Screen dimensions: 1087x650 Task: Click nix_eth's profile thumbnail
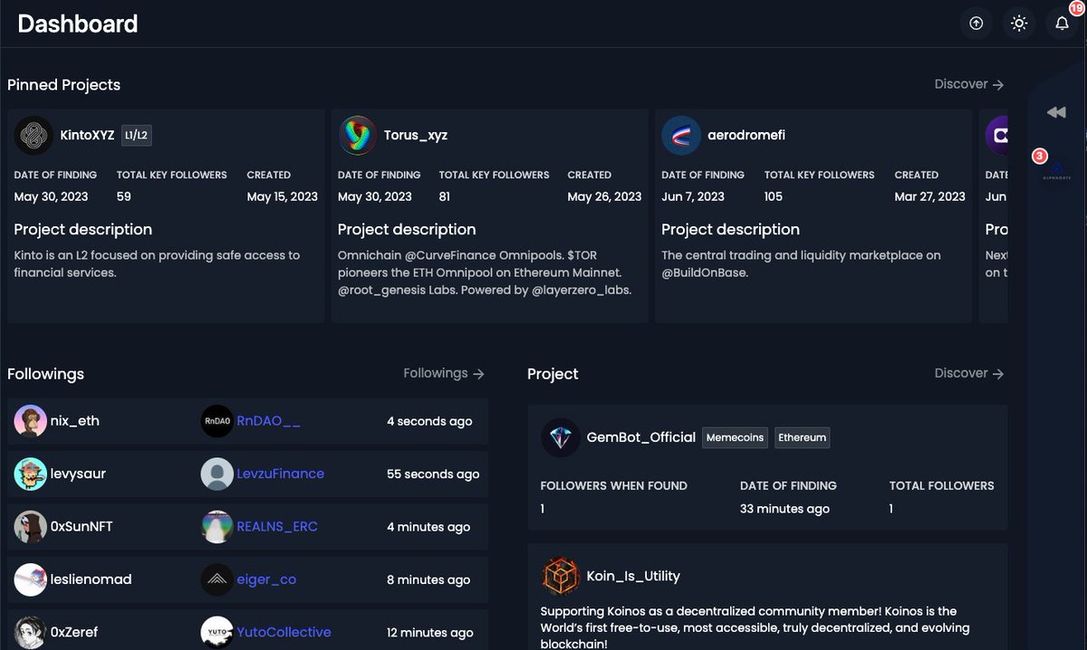tap(30, 421)
